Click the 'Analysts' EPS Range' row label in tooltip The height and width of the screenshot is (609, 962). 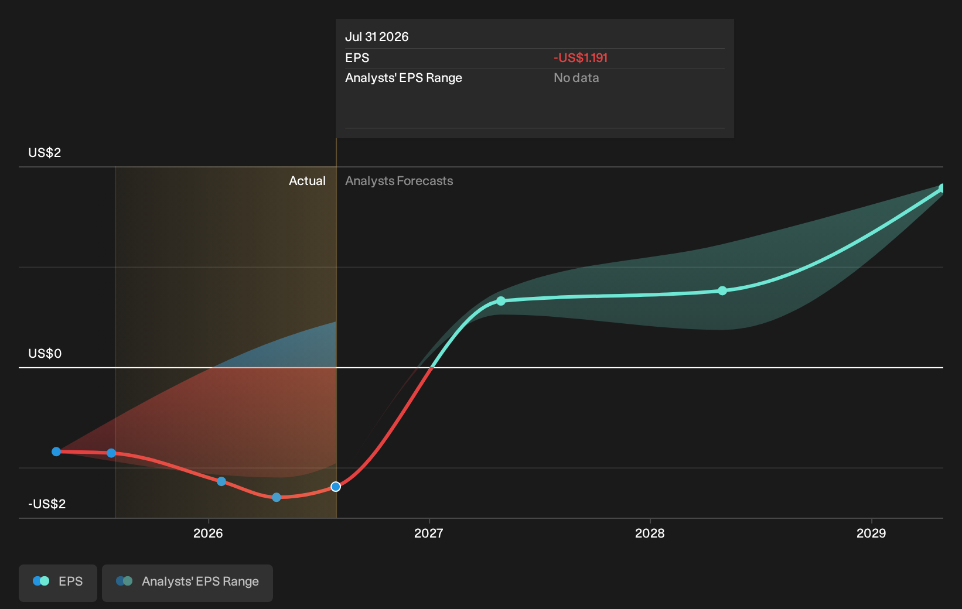coord(404,78)
